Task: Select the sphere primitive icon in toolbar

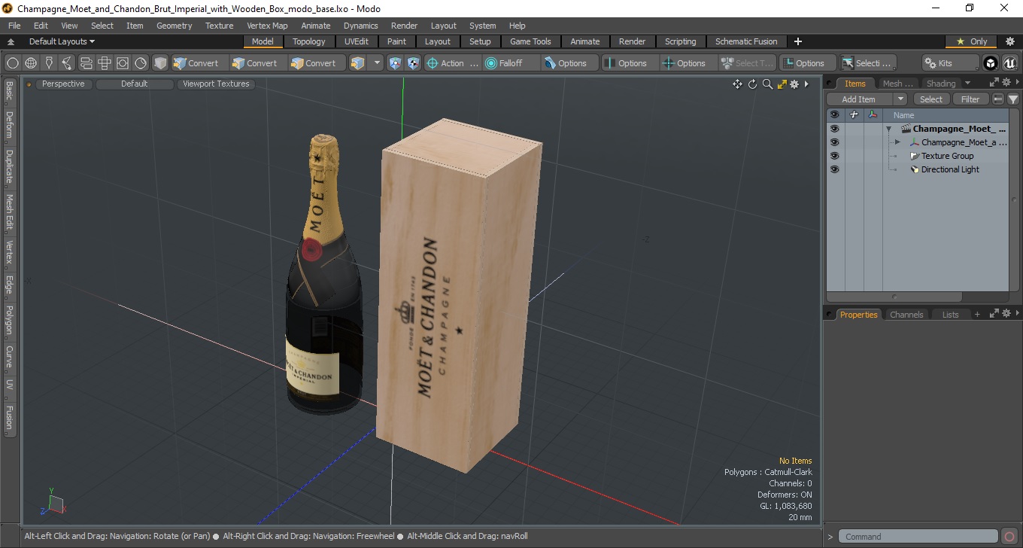Action: point(13,63)
